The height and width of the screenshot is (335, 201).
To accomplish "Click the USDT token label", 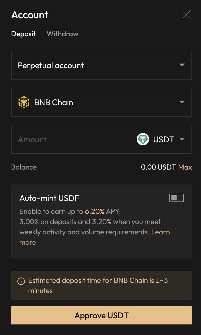I will pyautogui.click(x=164, y=139).
